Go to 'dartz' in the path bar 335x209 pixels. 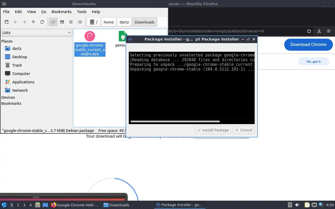pyautogui.click(x=124, y=22)
